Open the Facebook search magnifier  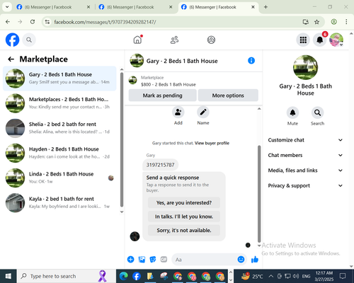(x=29, y=40)
